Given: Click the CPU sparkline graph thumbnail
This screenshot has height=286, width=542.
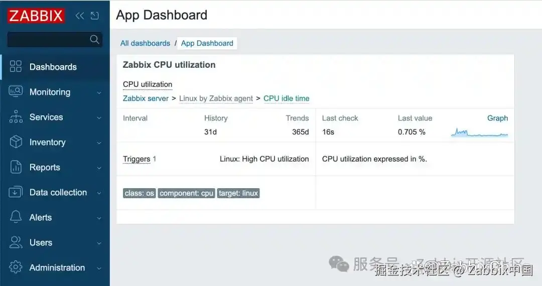Looking at the screenshot, I should click(479, 133).
